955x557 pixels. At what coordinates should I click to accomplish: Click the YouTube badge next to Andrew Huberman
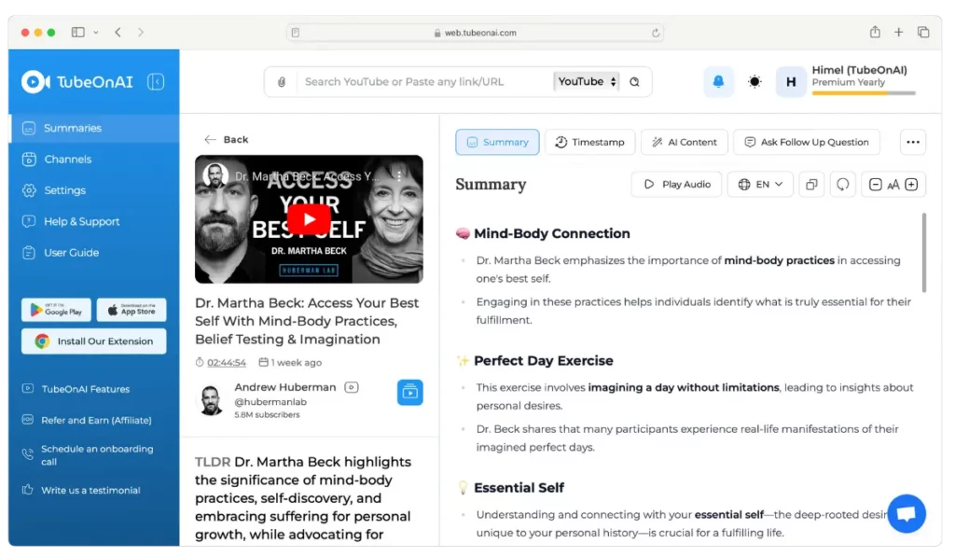pos(352,387)
